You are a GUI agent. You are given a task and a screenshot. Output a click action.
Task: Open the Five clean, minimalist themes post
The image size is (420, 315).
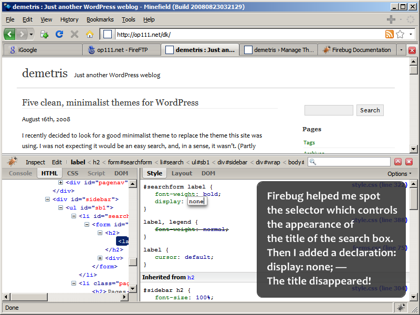(110, 102)
